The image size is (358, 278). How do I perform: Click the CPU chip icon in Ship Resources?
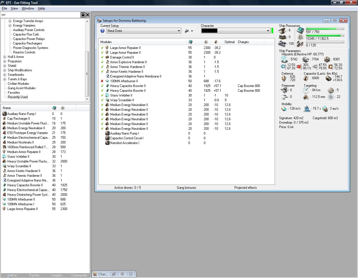pos(300,30)
